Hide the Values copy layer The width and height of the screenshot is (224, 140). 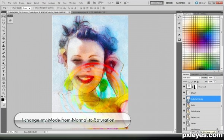pyautogui.click(x=184, y=117)
